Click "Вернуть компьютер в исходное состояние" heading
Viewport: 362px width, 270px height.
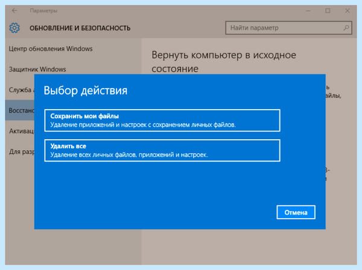[x=224, y=62]
